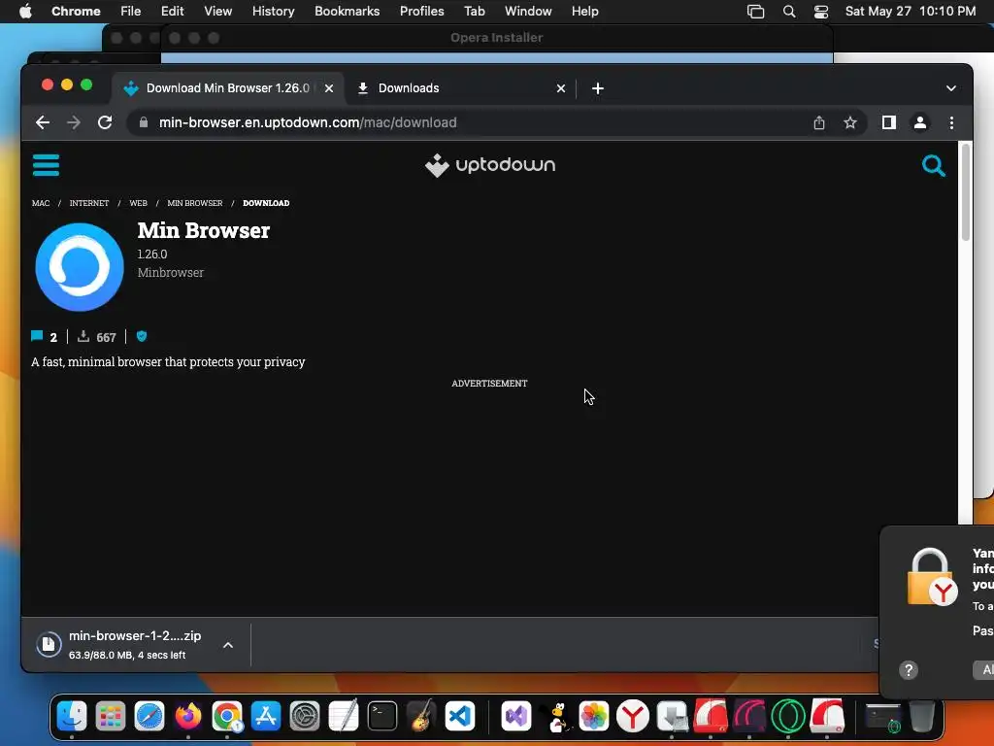Open the Uptodown hamburger menu
Screen dimensions: 994x746
46,165
